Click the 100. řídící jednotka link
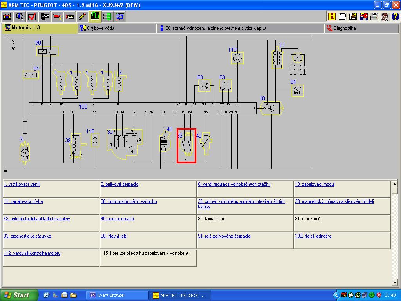The height and width of the screenshot is (301, 401). 313,236
